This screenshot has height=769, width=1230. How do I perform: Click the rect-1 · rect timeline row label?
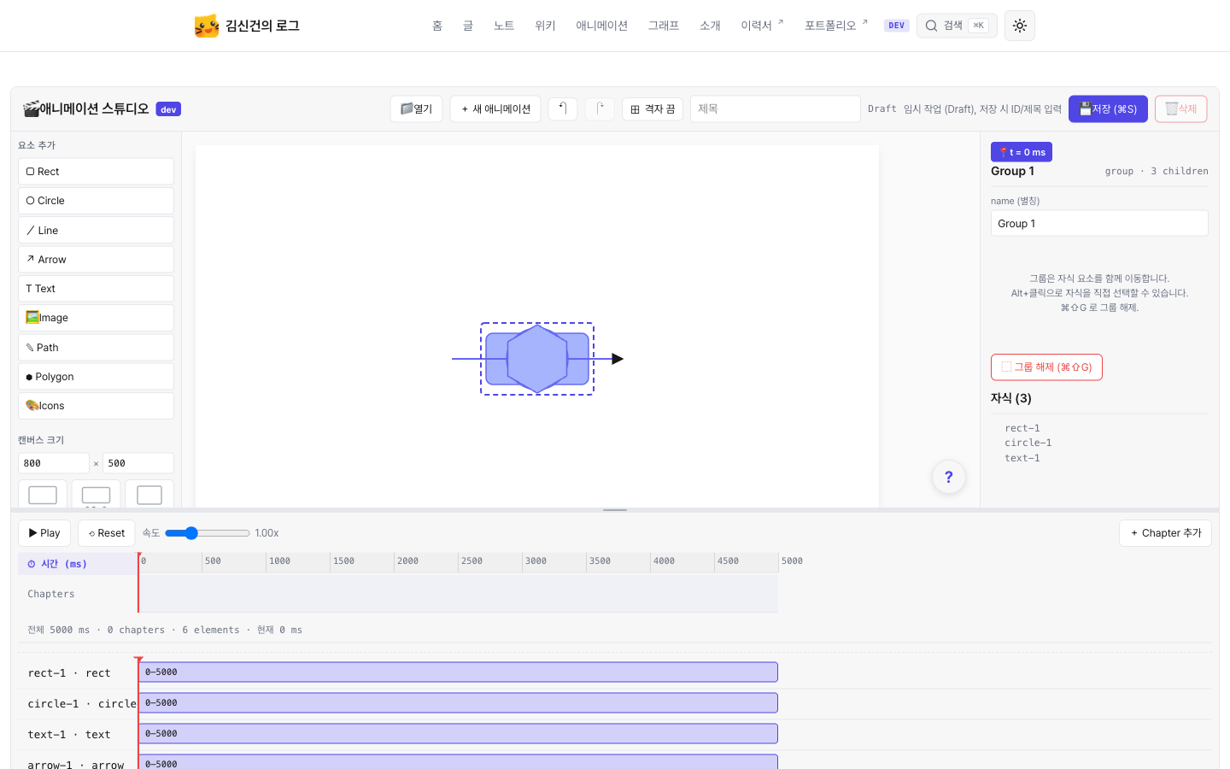click(x=69, y=673)
